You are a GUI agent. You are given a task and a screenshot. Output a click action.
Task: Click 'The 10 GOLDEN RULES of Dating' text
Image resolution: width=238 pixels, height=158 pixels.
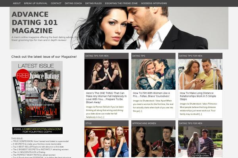click(x=28, y=152)
